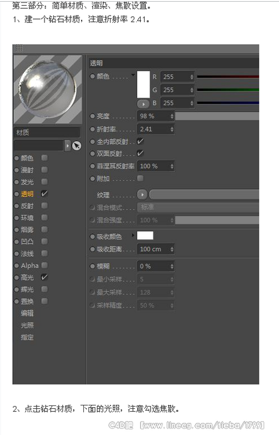Click the 亮度 brightness slider bar

(217, 116)
